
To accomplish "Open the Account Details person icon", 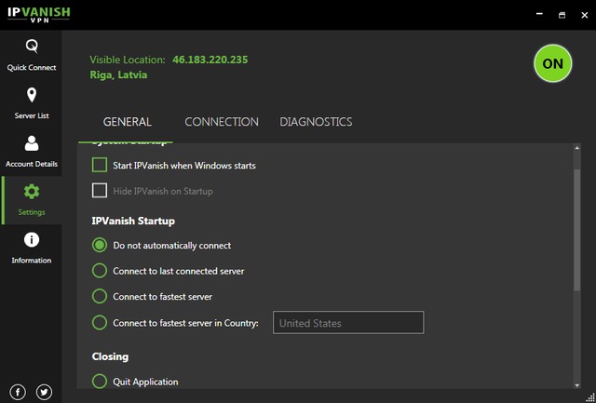I will (x=32, y=143).
